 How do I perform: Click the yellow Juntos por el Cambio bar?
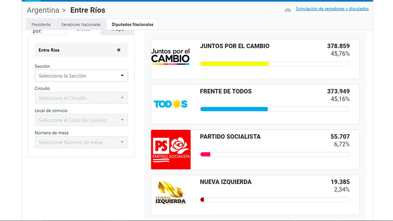click(x=234, y=64)
